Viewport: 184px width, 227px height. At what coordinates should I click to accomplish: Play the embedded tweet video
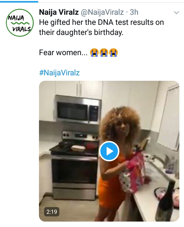[x=109, y=151]
